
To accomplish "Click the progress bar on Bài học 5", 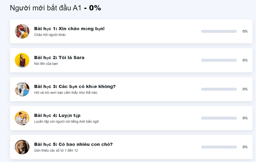I will click(219, 147).
